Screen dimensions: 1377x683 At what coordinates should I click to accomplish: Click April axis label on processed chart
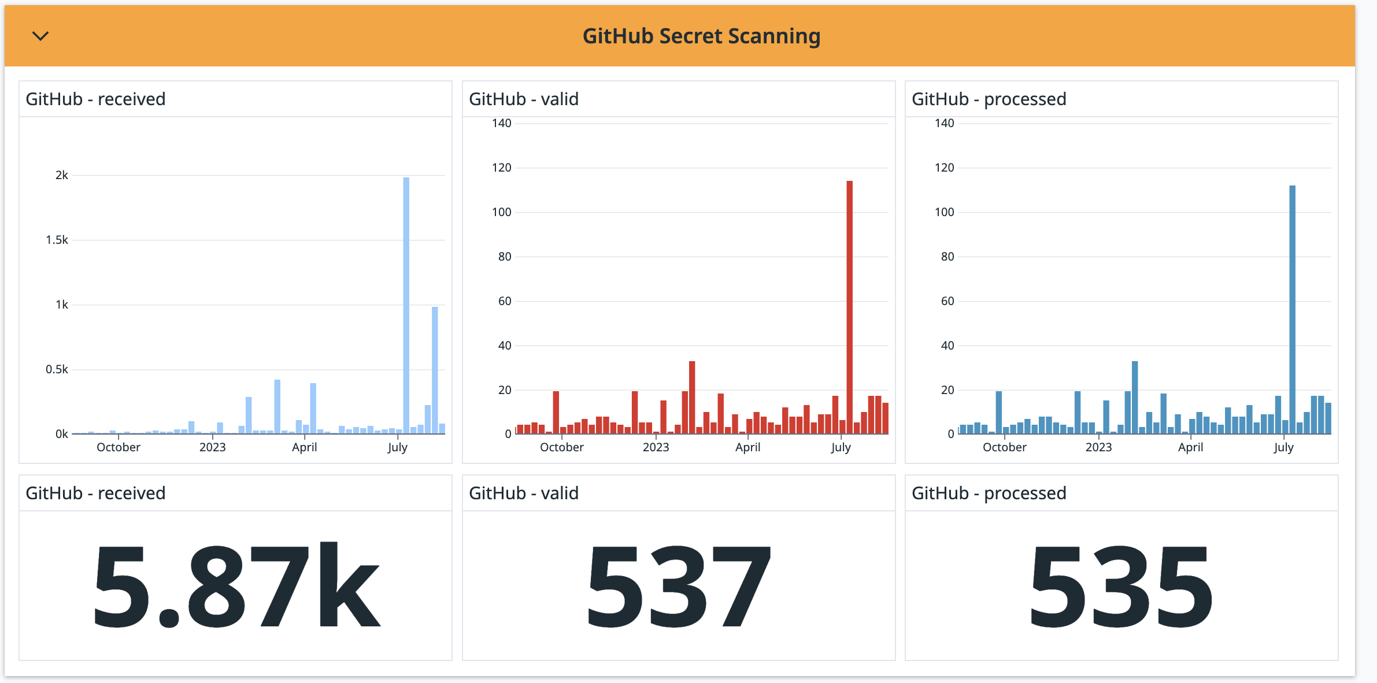click(1190, 447)
